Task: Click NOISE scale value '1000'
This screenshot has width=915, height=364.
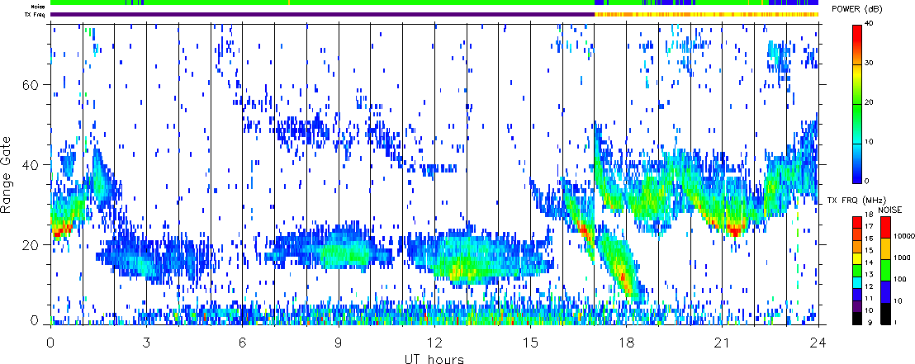Action: tap(900, 258)
